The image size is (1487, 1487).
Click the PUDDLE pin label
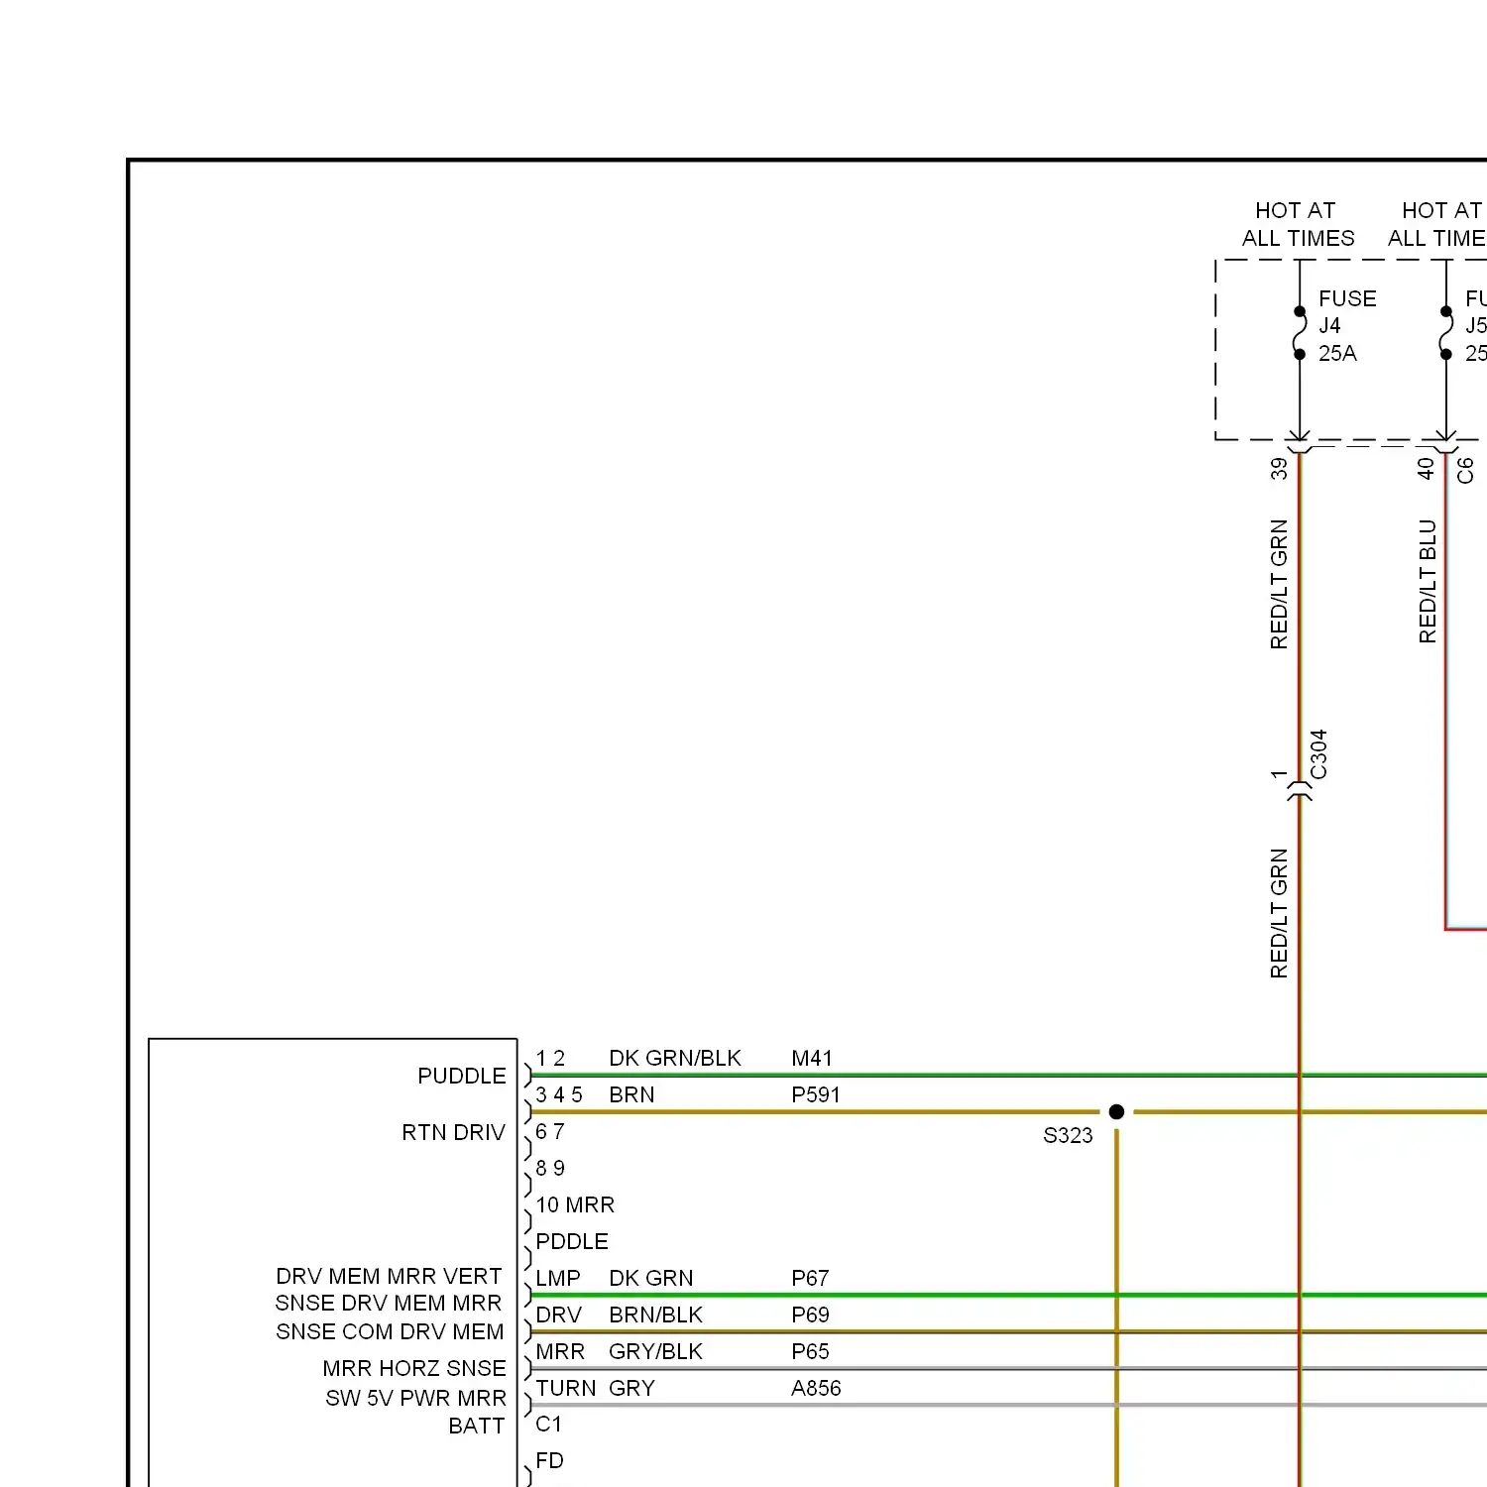[462, 1077]
